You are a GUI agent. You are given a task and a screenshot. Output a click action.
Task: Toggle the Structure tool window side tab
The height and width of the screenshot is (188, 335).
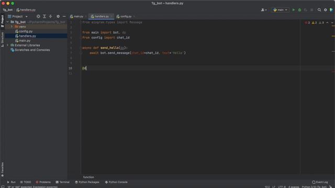2,40
